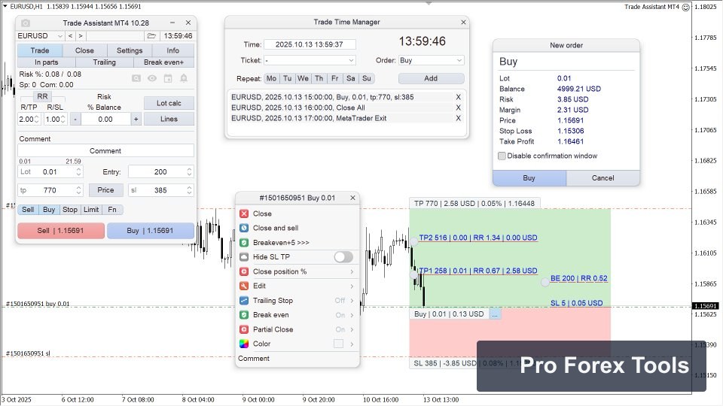
Task: Click the Color swatch box in order menu
Action: coord(338,344)
